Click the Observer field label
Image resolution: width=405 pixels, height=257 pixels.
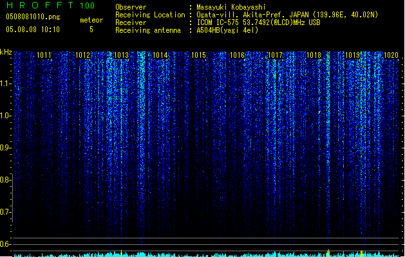coord(131,7)
